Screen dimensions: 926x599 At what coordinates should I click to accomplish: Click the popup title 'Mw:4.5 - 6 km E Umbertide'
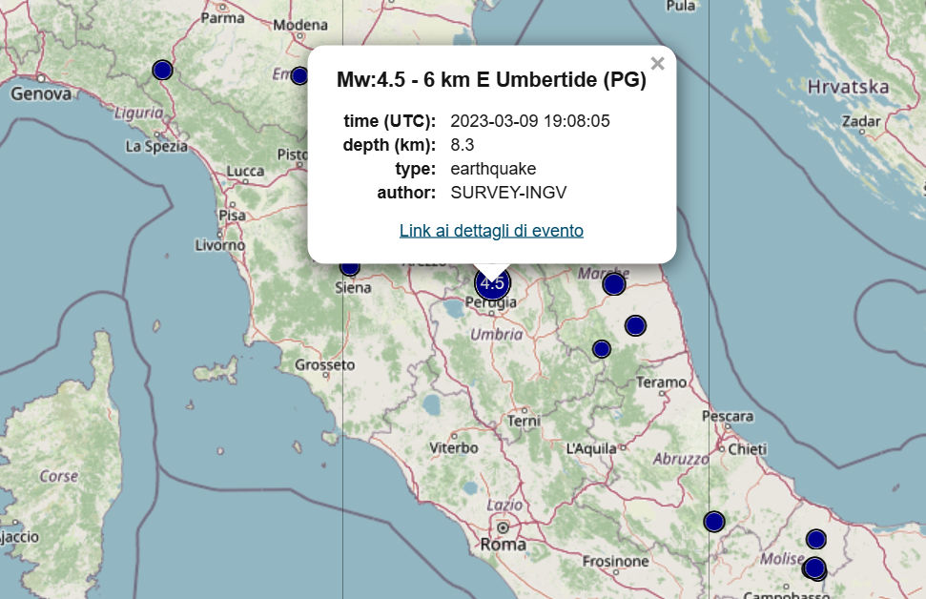pos(491,80)
